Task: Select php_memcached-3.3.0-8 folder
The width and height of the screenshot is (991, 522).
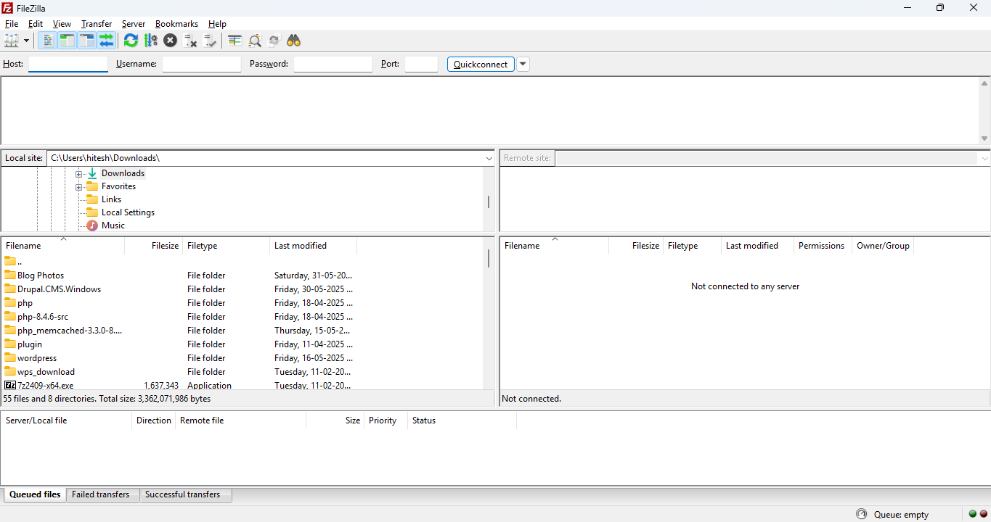Action: pyautogui.click(x=70, y=331)
